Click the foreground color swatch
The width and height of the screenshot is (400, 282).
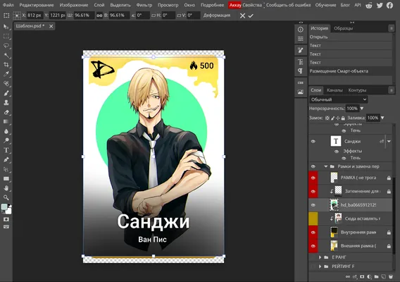(4, 207)
